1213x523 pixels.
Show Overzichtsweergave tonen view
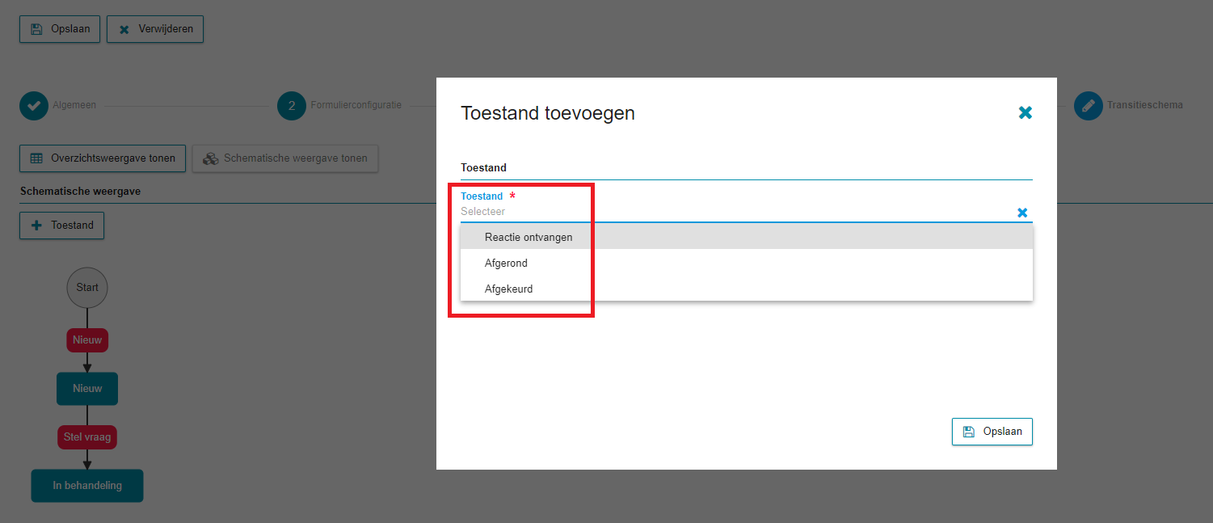click(103, 158)
